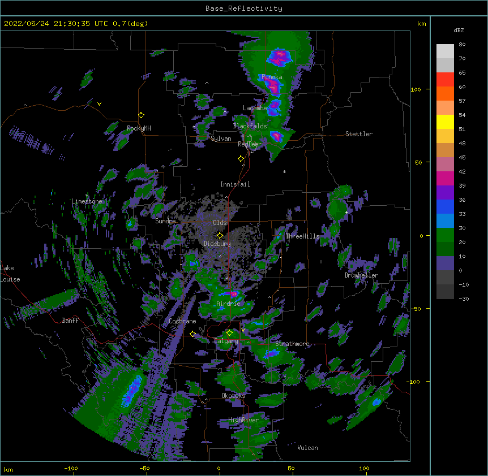Click the yellow diamond marker below Cochrane
The width and height of the screenshot is (488, 476).
(192, 334)
